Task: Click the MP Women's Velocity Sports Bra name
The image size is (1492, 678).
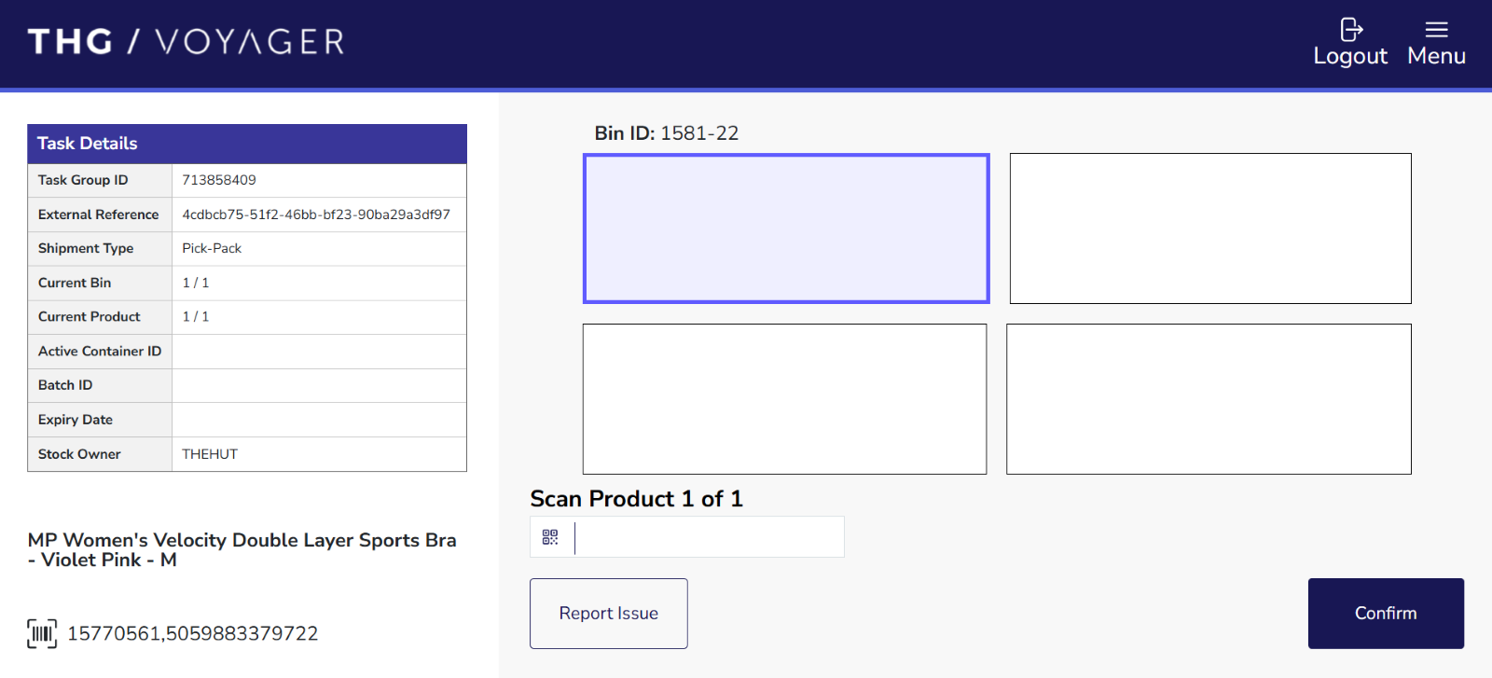Action: (242, 550)
